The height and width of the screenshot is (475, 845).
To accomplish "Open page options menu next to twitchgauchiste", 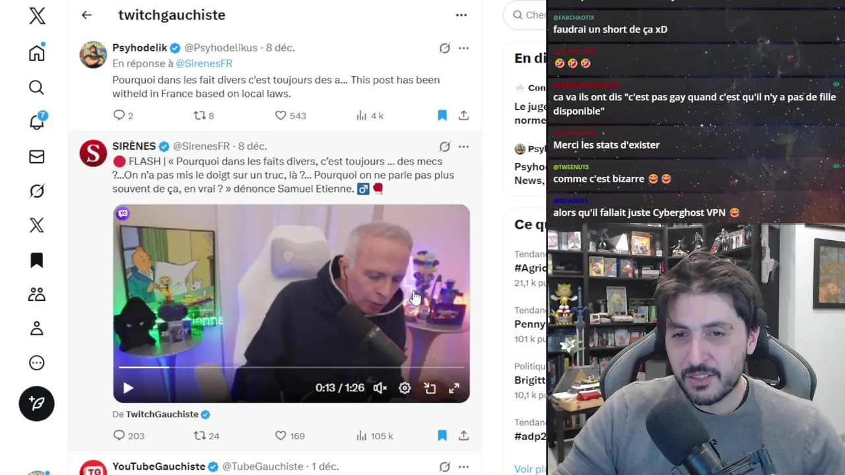I will coord(461,15).
